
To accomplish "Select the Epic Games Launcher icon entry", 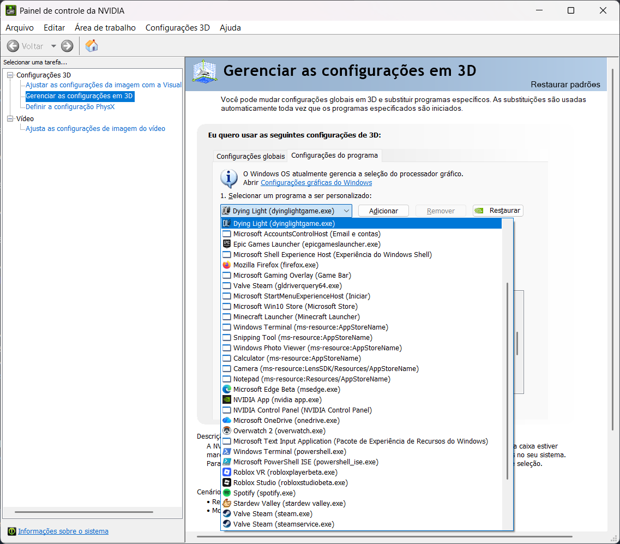I will (x=226, y=244).
